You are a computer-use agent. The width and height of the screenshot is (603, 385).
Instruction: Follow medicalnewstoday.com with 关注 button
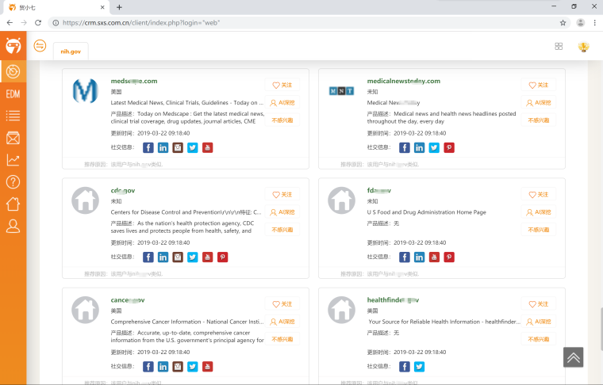539,85
